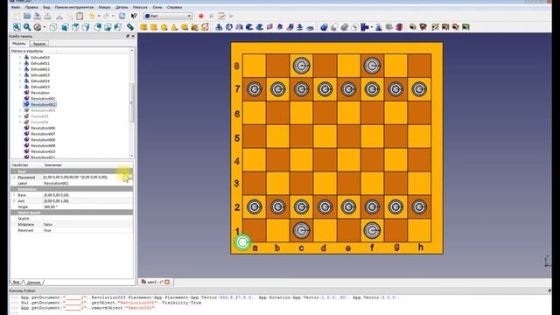The height and width of the screenshot is (315, 560).
Task: Click the Undo arrow icon
Action: click(92, 16)
